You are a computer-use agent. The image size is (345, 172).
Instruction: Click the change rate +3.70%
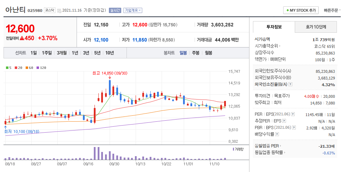48,38
